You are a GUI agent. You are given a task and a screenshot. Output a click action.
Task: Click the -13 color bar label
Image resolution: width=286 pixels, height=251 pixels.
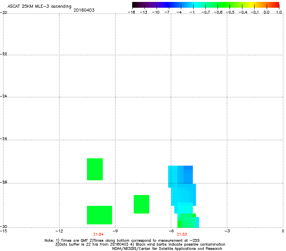point(143,12)
